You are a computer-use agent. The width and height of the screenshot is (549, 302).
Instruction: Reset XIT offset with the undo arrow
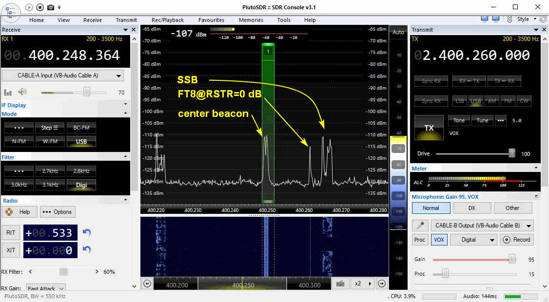(87, 250)
